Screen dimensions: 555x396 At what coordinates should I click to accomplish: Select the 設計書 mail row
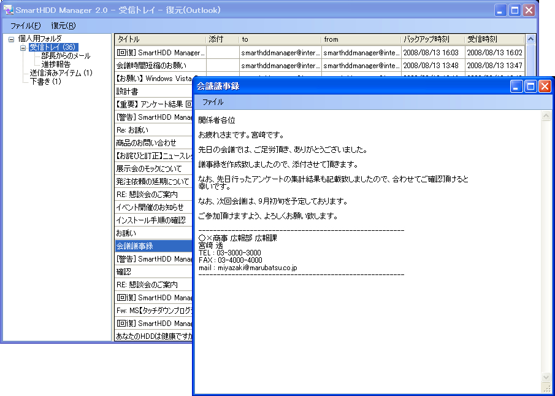(x=154, y=91)
